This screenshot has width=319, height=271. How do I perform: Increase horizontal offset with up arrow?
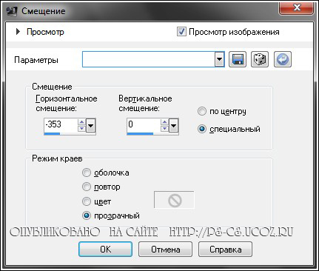coord(81,122)
